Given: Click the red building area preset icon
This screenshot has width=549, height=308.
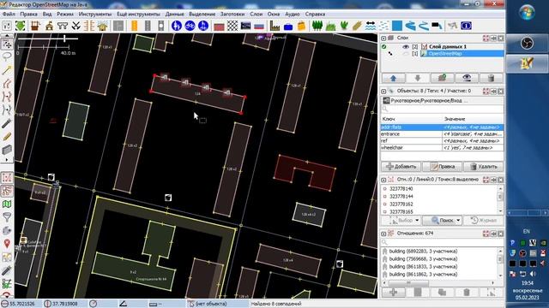Looking at the screenshot, I should (219, 26).
